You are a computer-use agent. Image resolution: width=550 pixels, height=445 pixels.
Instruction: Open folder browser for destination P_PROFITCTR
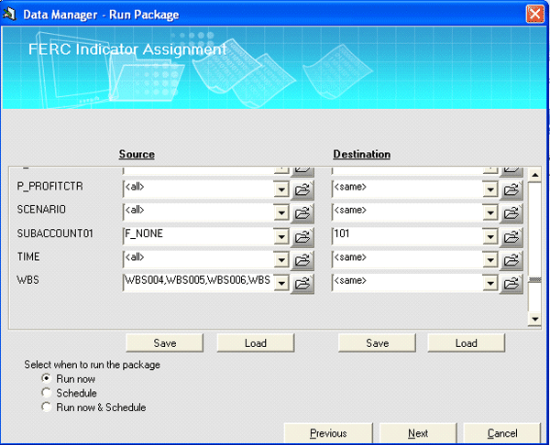(x=511, y=190)
